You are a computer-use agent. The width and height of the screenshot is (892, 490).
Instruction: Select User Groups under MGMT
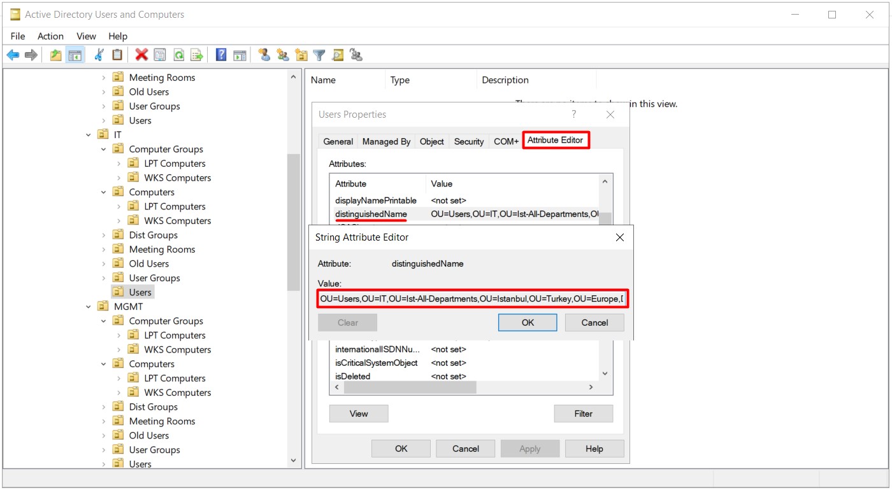tap(154, 450)
